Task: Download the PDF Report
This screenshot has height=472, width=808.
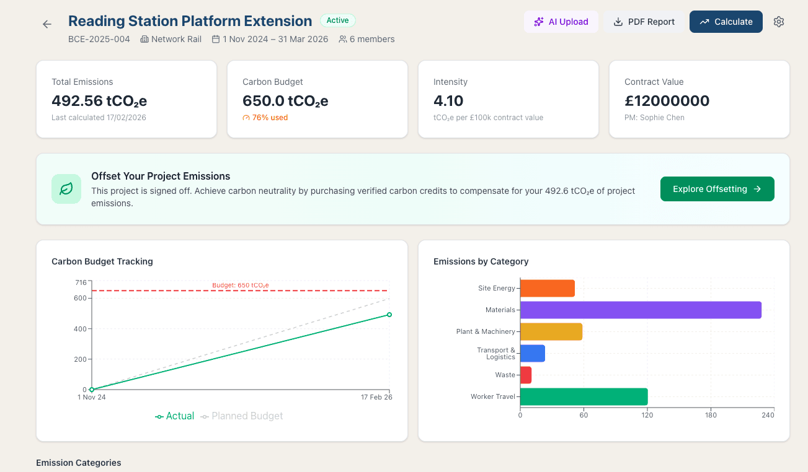Action: coord(644,22)
